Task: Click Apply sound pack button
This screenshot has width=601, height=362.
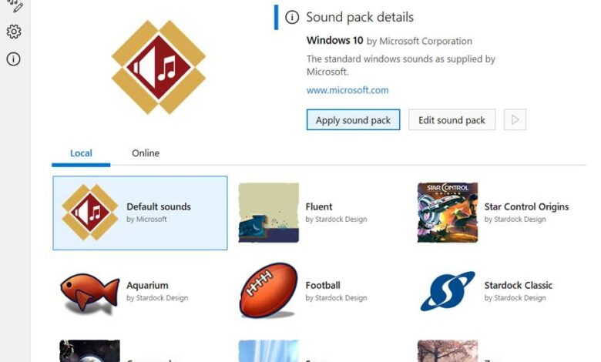Action: point(353,120)
